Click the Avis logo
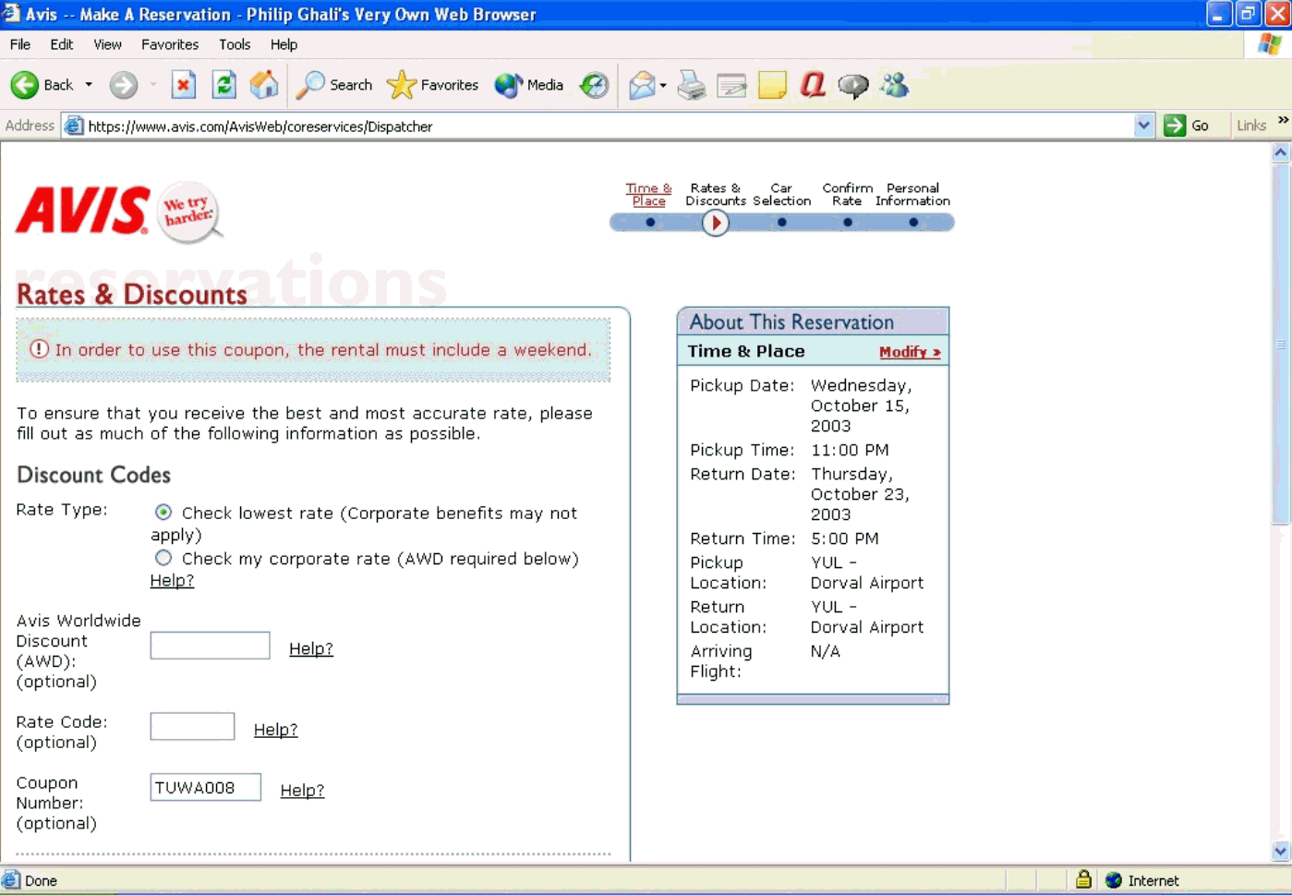 click(82, 210)
